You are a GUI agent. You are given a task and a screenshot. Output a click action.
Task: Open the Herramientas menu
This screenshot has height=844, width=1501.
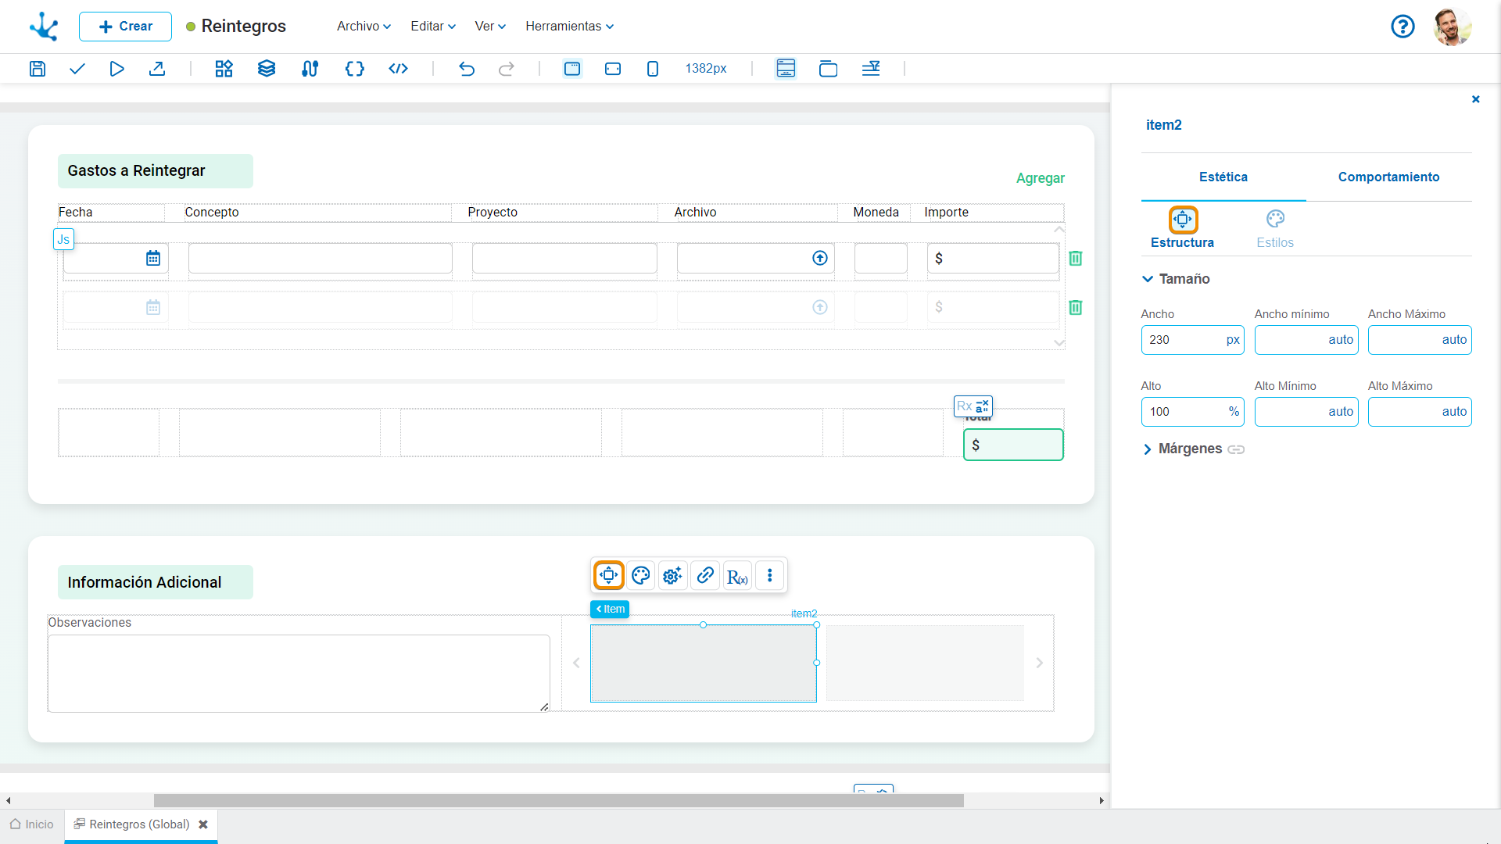[569, 27]
